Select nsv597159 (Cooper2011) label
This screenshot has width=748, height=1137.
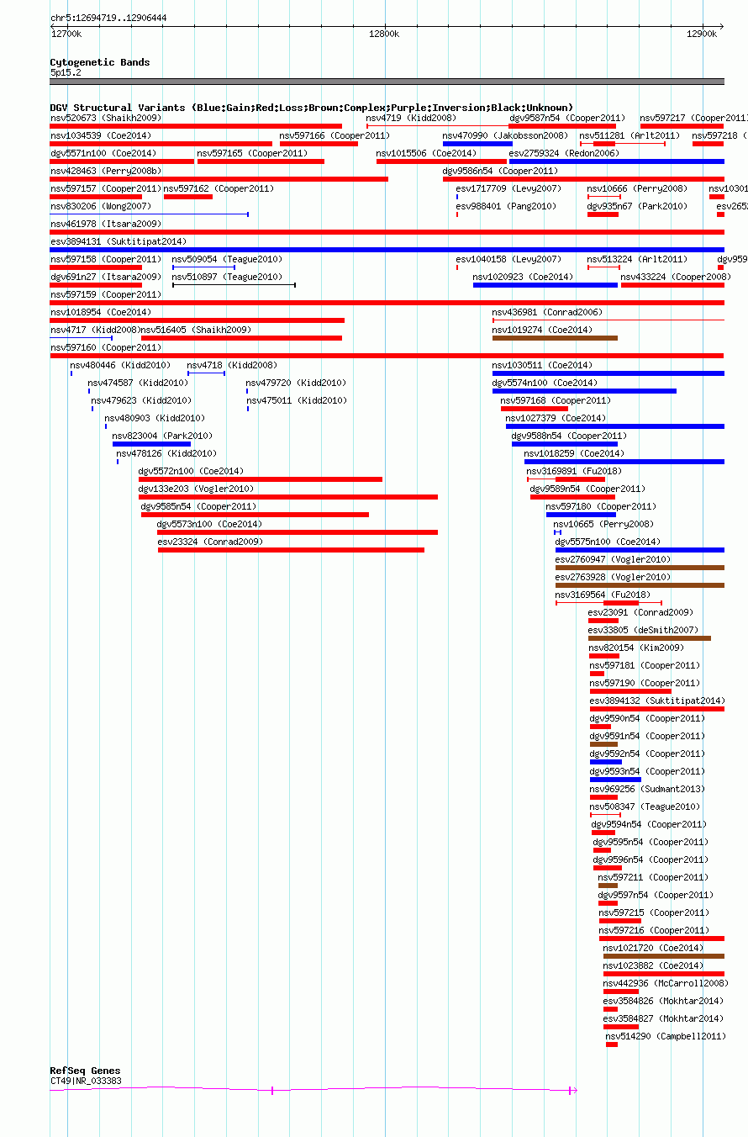[x=106, y=294]
